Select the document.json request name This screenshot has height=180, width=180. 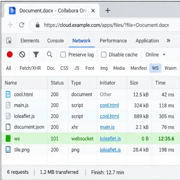coord(29,127)
